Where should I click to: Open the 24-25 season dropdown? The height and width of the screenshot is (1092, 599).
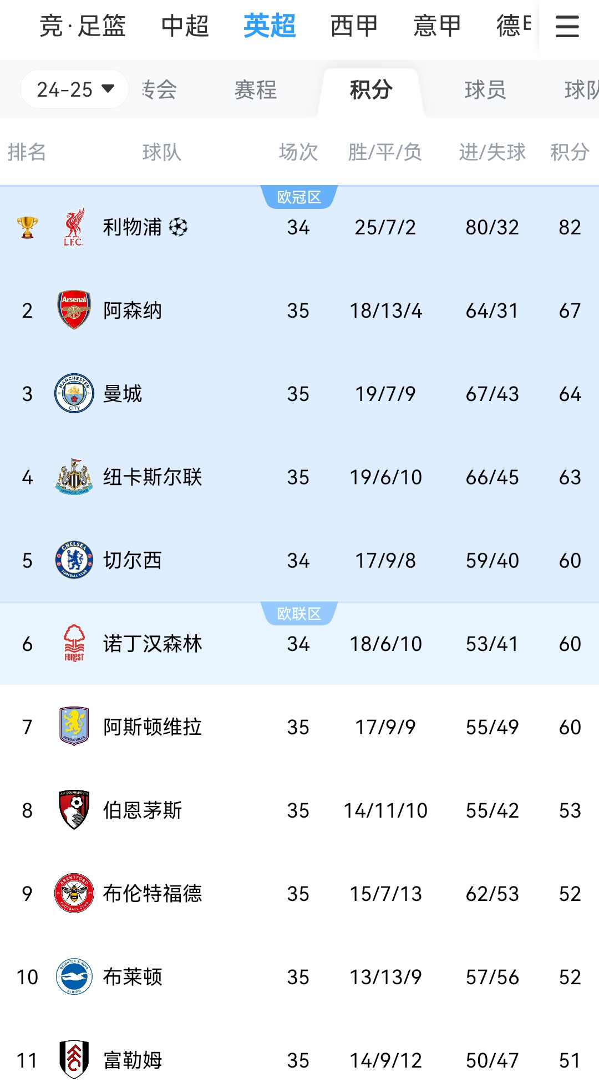[x=75, y=89]
